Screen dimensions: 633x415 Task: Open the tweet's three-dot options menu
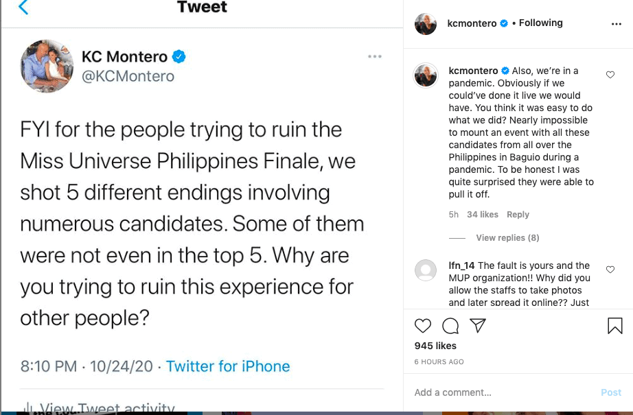click(x=375, y=56)
